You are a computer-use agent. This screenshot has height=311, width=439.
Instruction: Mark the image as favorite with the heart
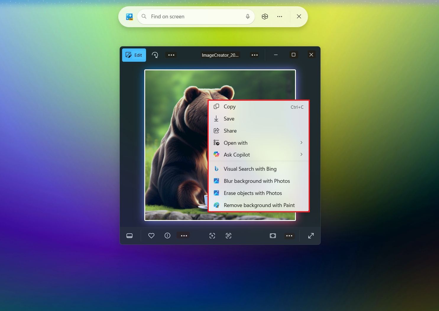click(151, 235)
